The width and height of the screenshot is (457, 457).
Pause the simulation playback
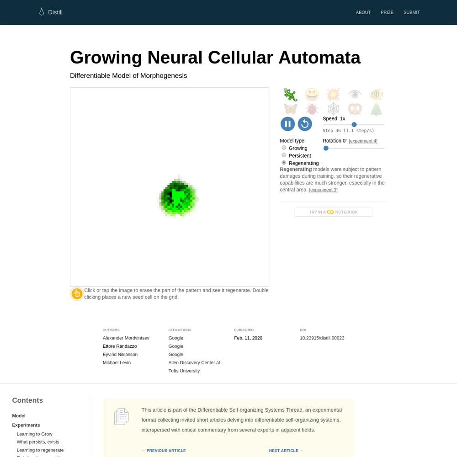(287, 124)
